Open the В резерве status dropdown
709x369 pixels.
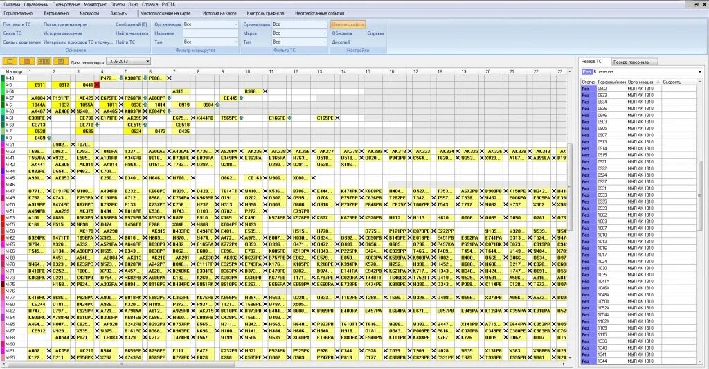[x=699, y=72]
